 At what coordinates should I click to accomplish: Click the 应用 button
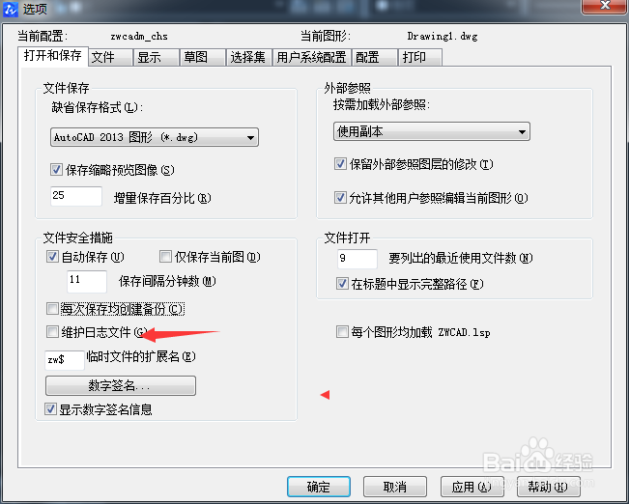472,487
